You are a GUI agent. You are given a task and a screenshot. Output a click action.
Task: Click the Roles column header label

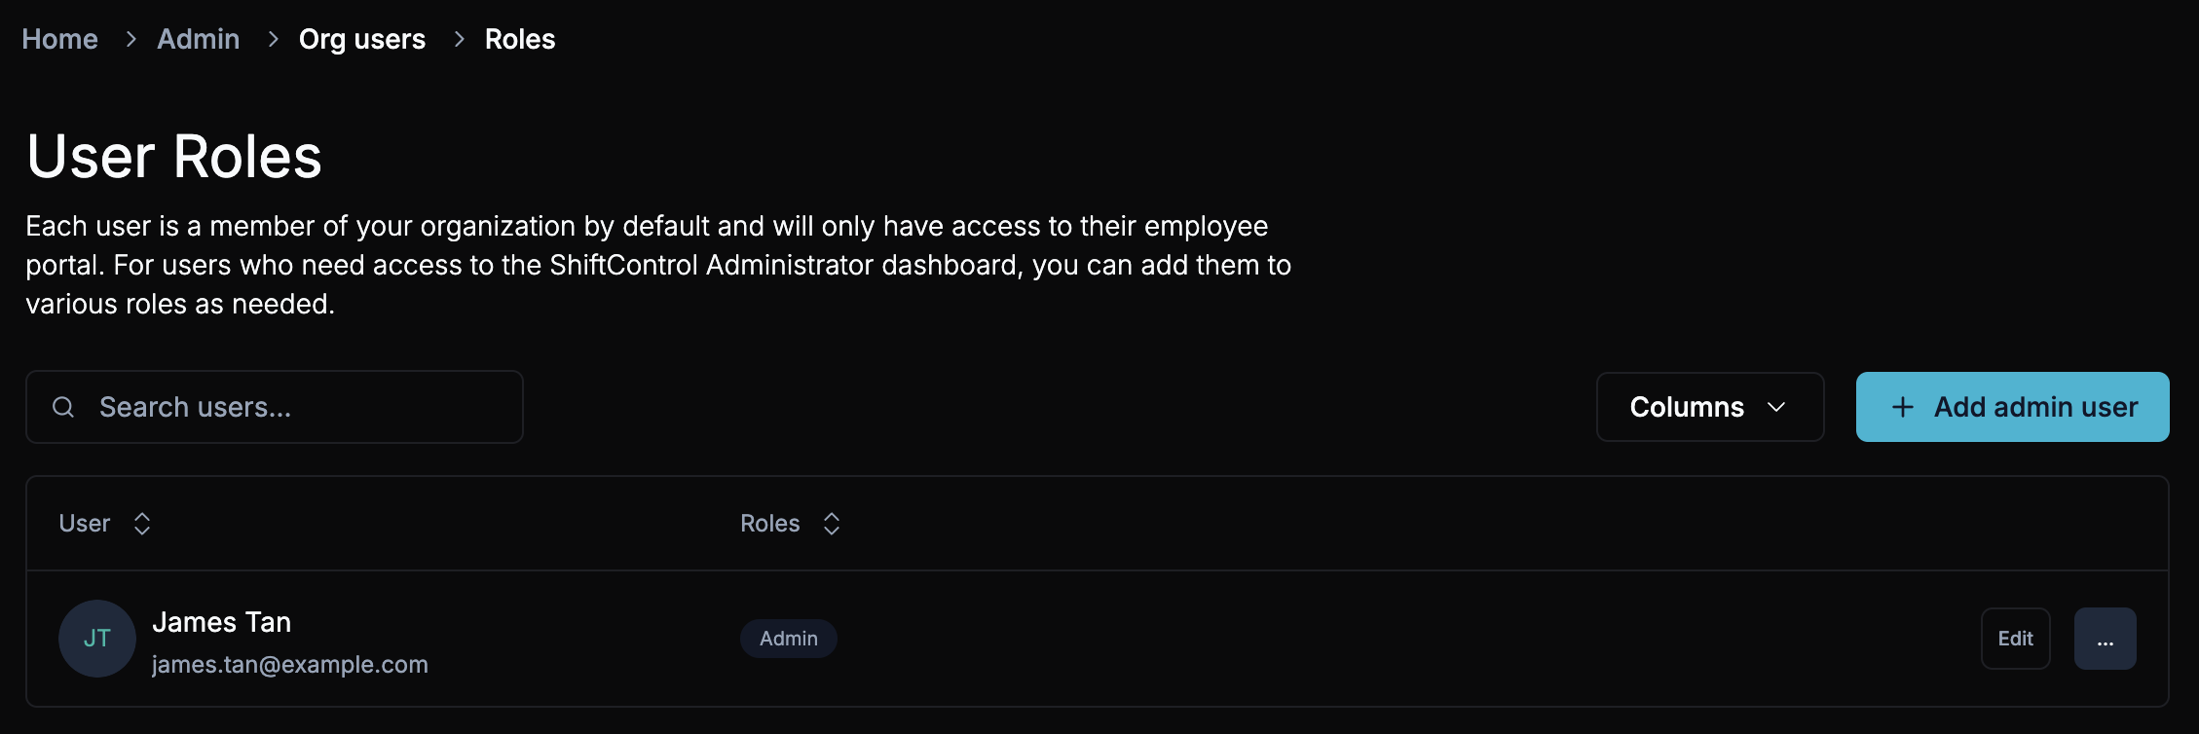tap(769, 524)
